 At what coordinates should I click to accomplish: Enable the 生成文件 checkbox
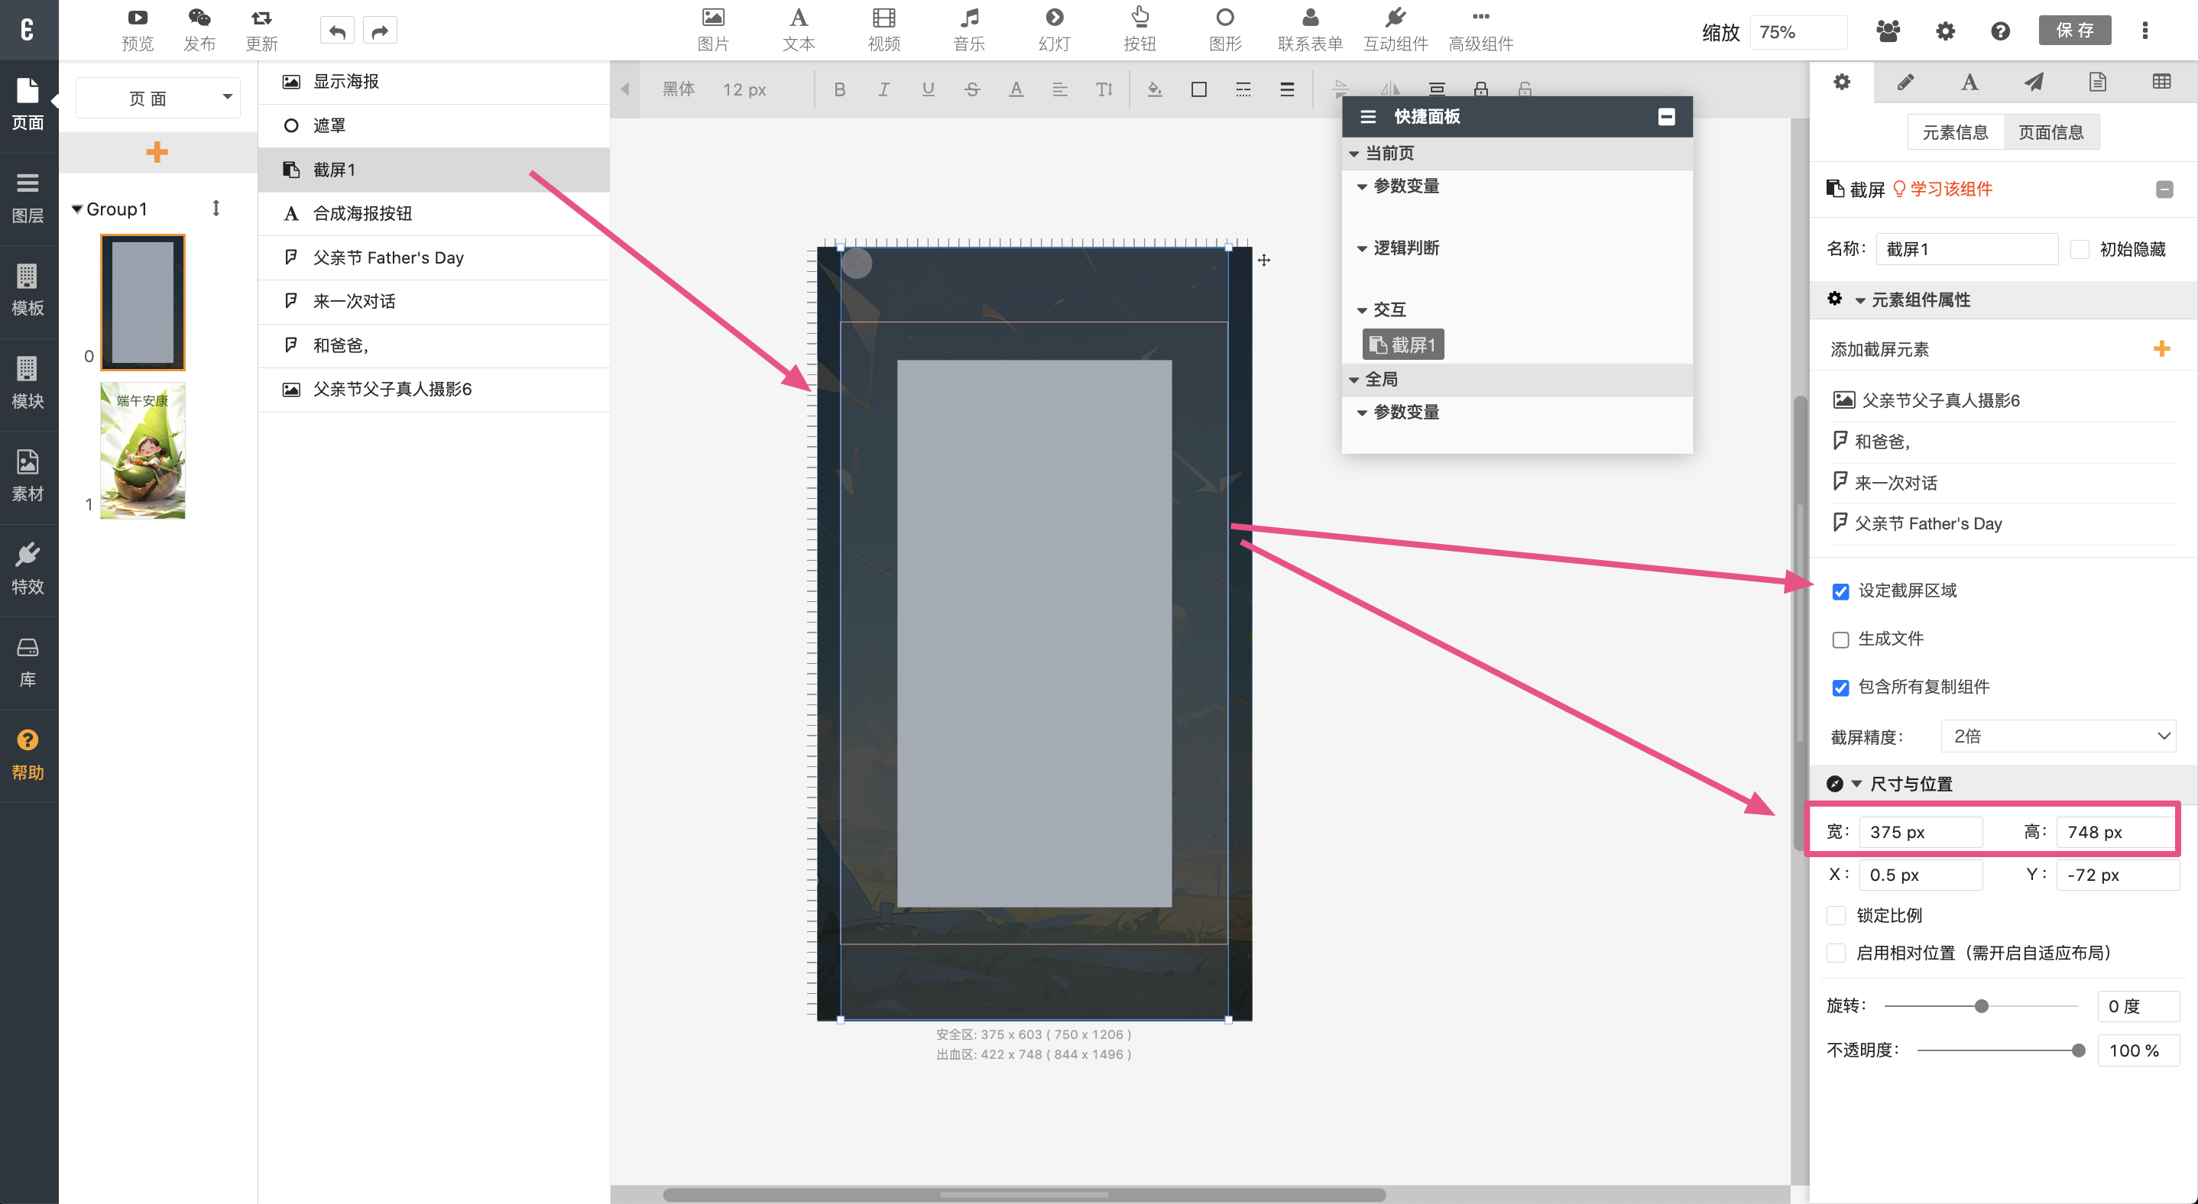pos(1840,639)
